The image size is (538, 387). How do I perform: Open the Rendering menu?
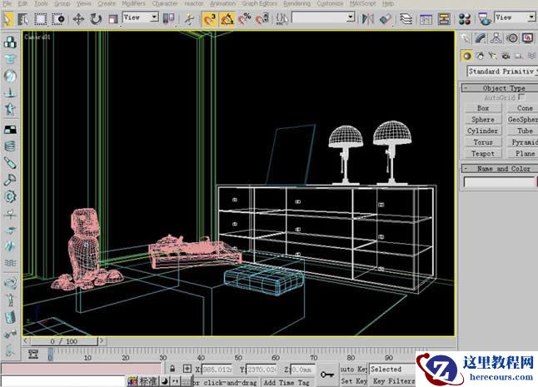(296, 4)
